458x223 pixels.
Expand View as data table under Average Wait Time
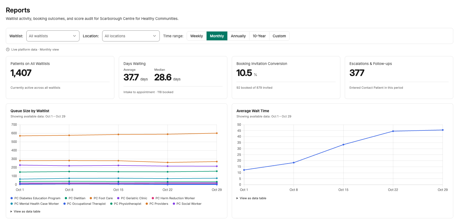coord(251,198)
